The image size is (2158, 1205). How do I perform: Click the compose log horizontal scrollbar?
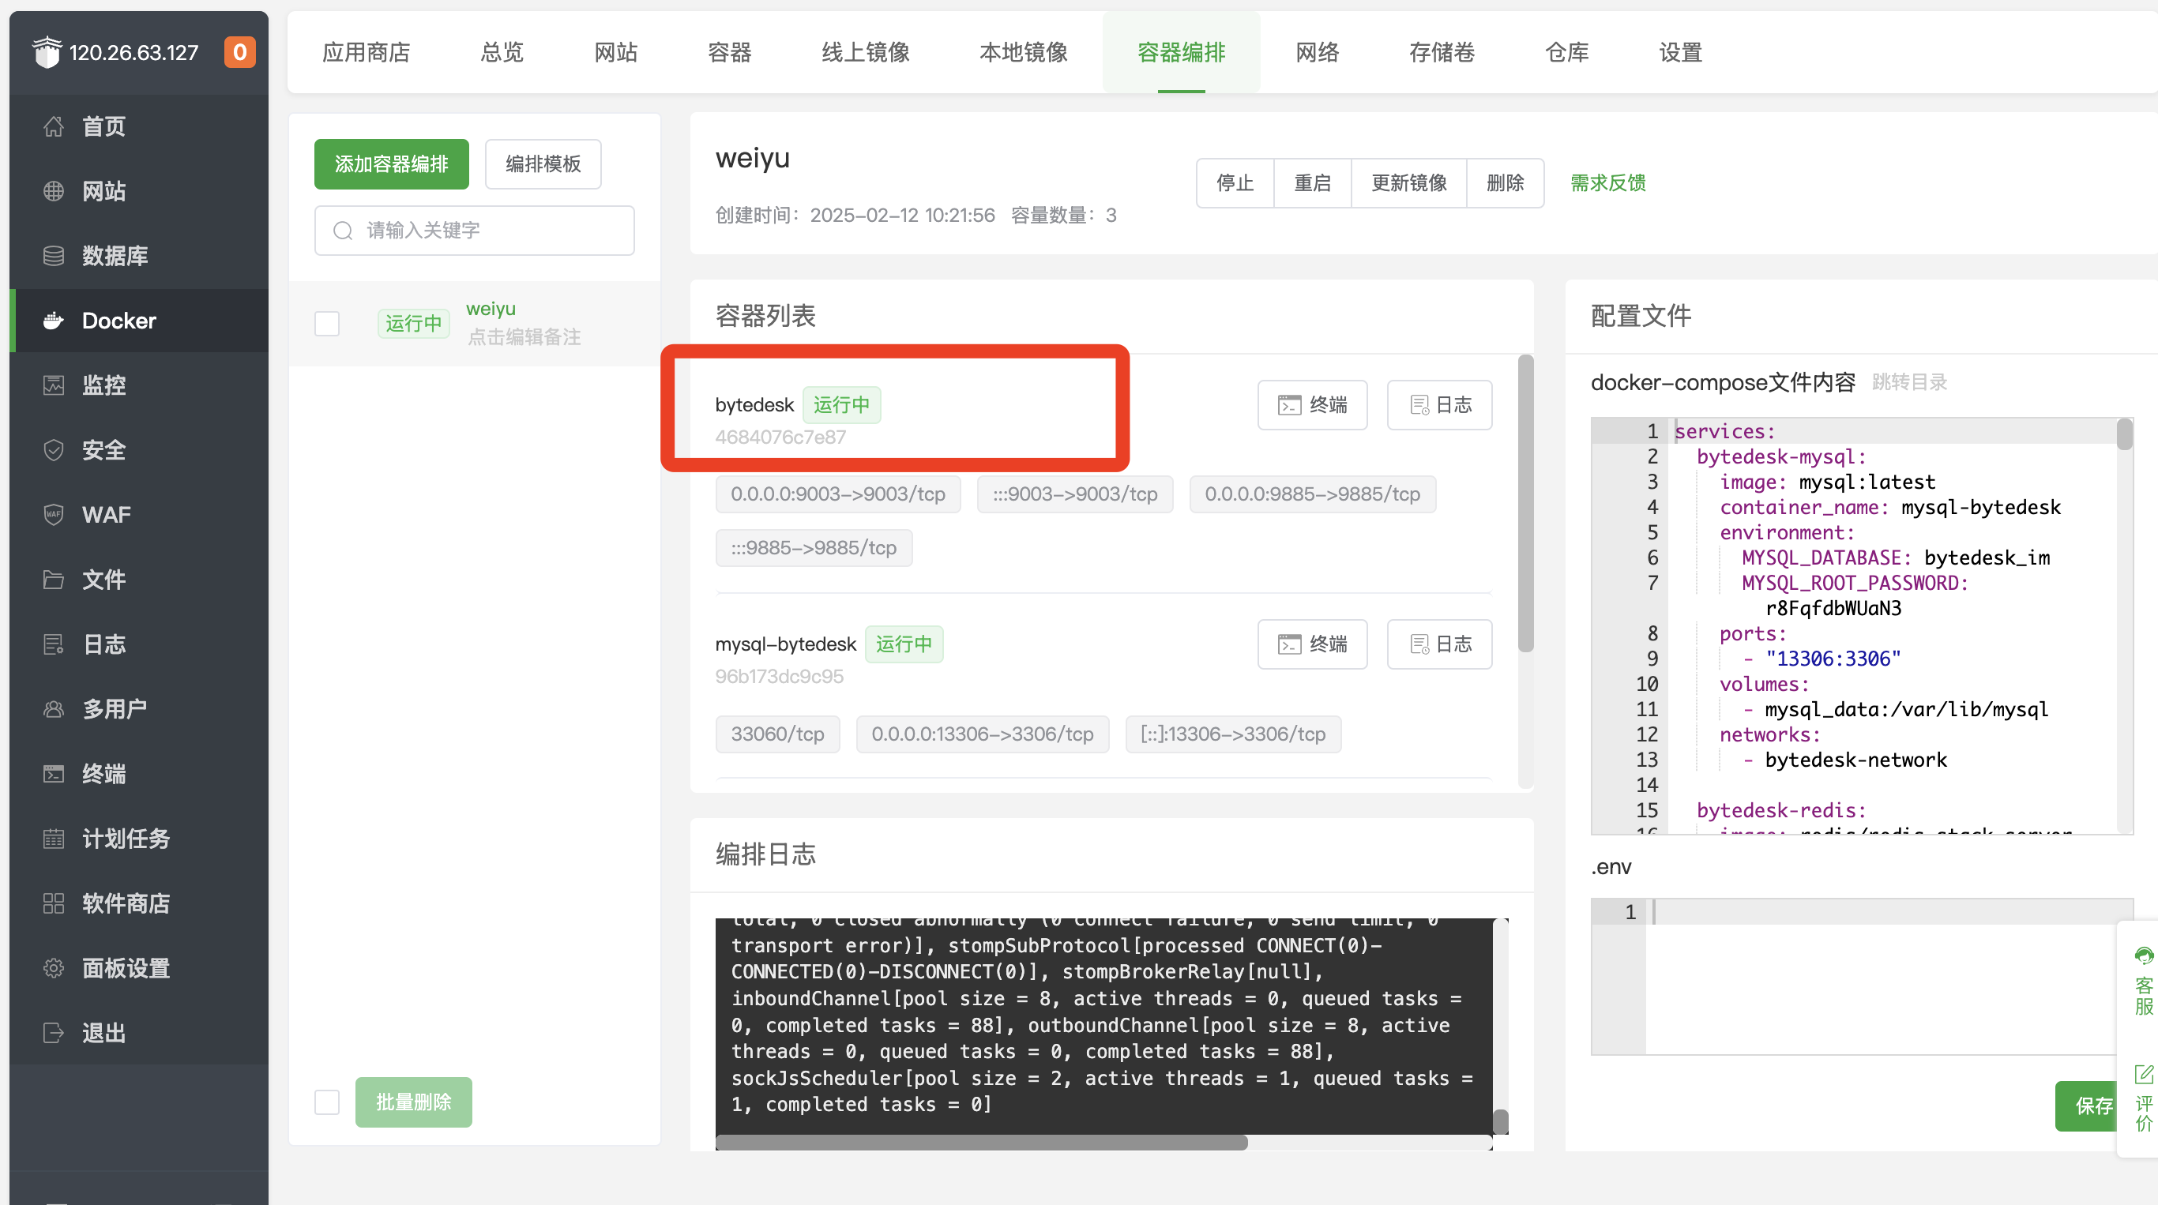[x=981, y=1143]
